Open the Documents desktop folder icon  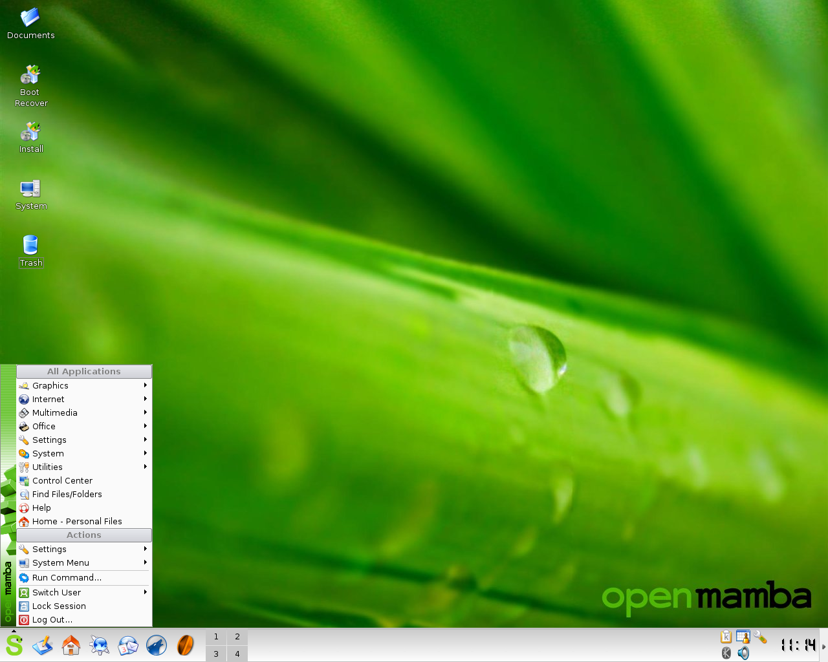[30, 23]
